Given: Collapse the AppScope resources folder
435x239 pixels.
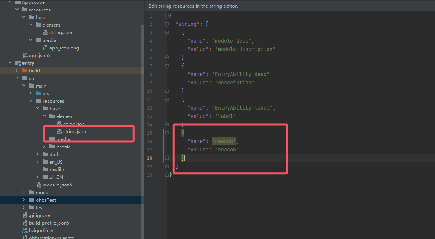Looking at the screenshot, I should [x=17, y=10].
